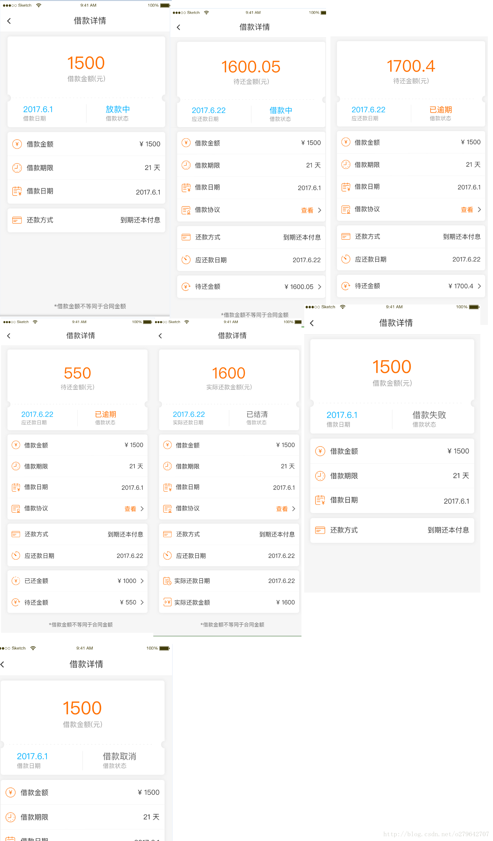Tap 借款金额 yen icon on 借款取消 screen
Screen dimensions: 493x841
click(x=11, y=792)
